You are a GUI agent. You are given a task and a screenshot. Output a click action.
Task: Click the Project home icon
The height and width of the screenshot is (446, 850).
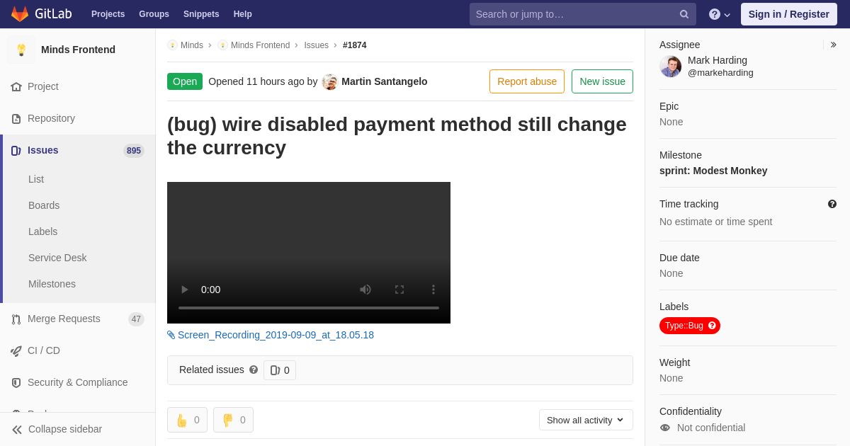(x=16, y=86)
